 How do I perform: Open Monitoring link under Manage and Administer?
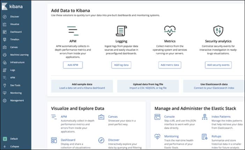[171, 136]
